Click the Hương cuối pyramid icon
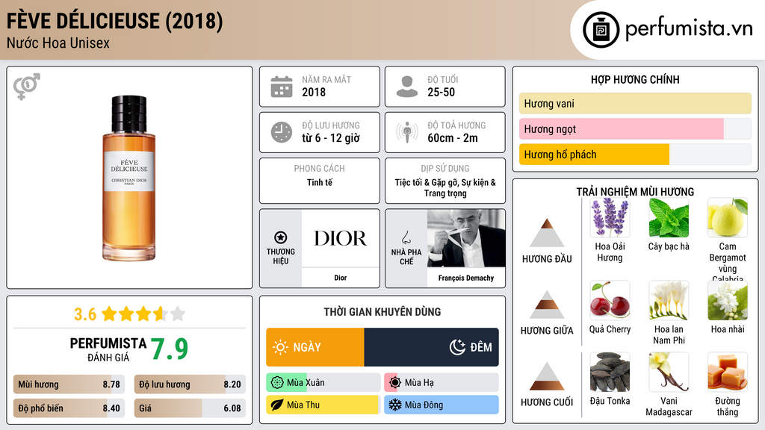 (547, 376)
